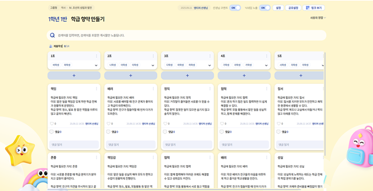373x191 pixels.
Task: Click comment input on 질서 card
Action: click(x=300, y=144)
